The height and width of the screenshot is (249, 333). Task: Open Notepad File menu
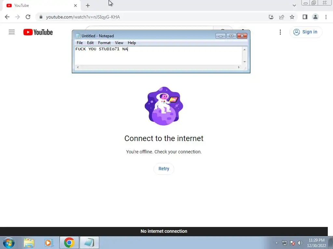point(80,43)
